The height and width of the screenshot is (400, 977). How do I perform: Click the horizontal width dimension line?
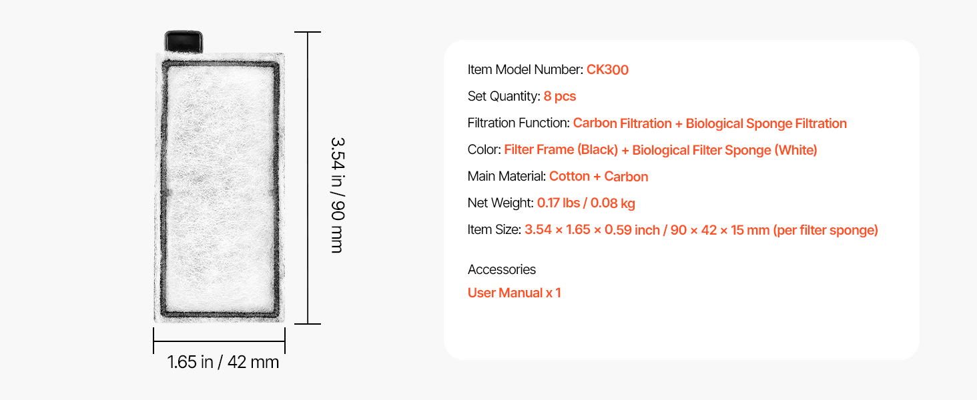[x=220, y=340]
